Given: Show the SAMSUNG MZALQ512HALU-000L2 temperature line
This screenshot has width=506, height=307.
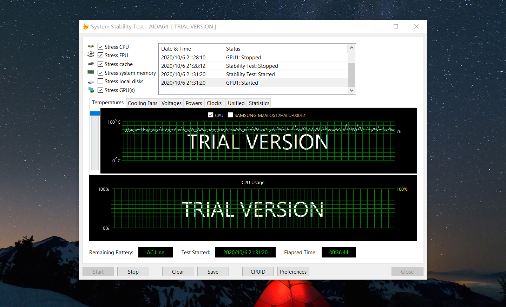Looking at the screenshot, I should click(x=230, y=115).
